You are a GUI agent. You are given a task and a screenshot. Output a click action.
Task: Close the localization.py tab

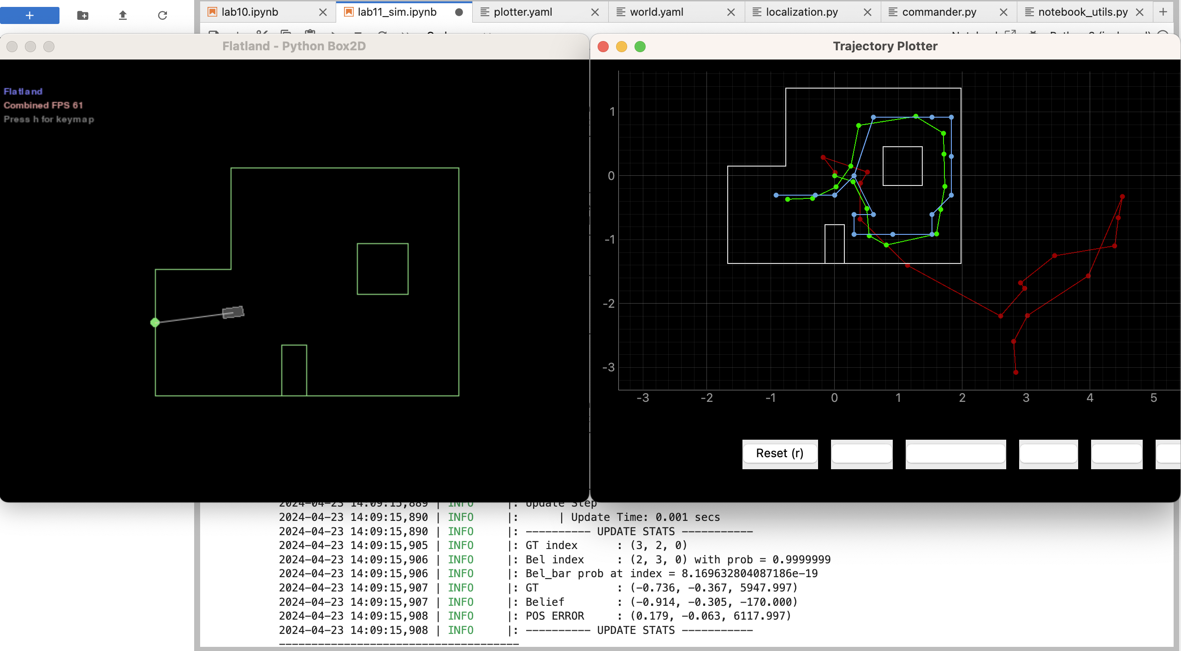tap(867, 12)
